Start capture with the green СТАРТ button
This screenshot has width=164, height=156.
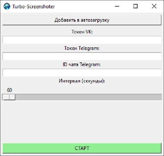82,148
